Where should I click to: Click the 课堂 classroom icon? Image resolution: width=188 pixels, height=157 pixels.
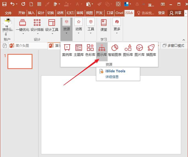[104, 25]
